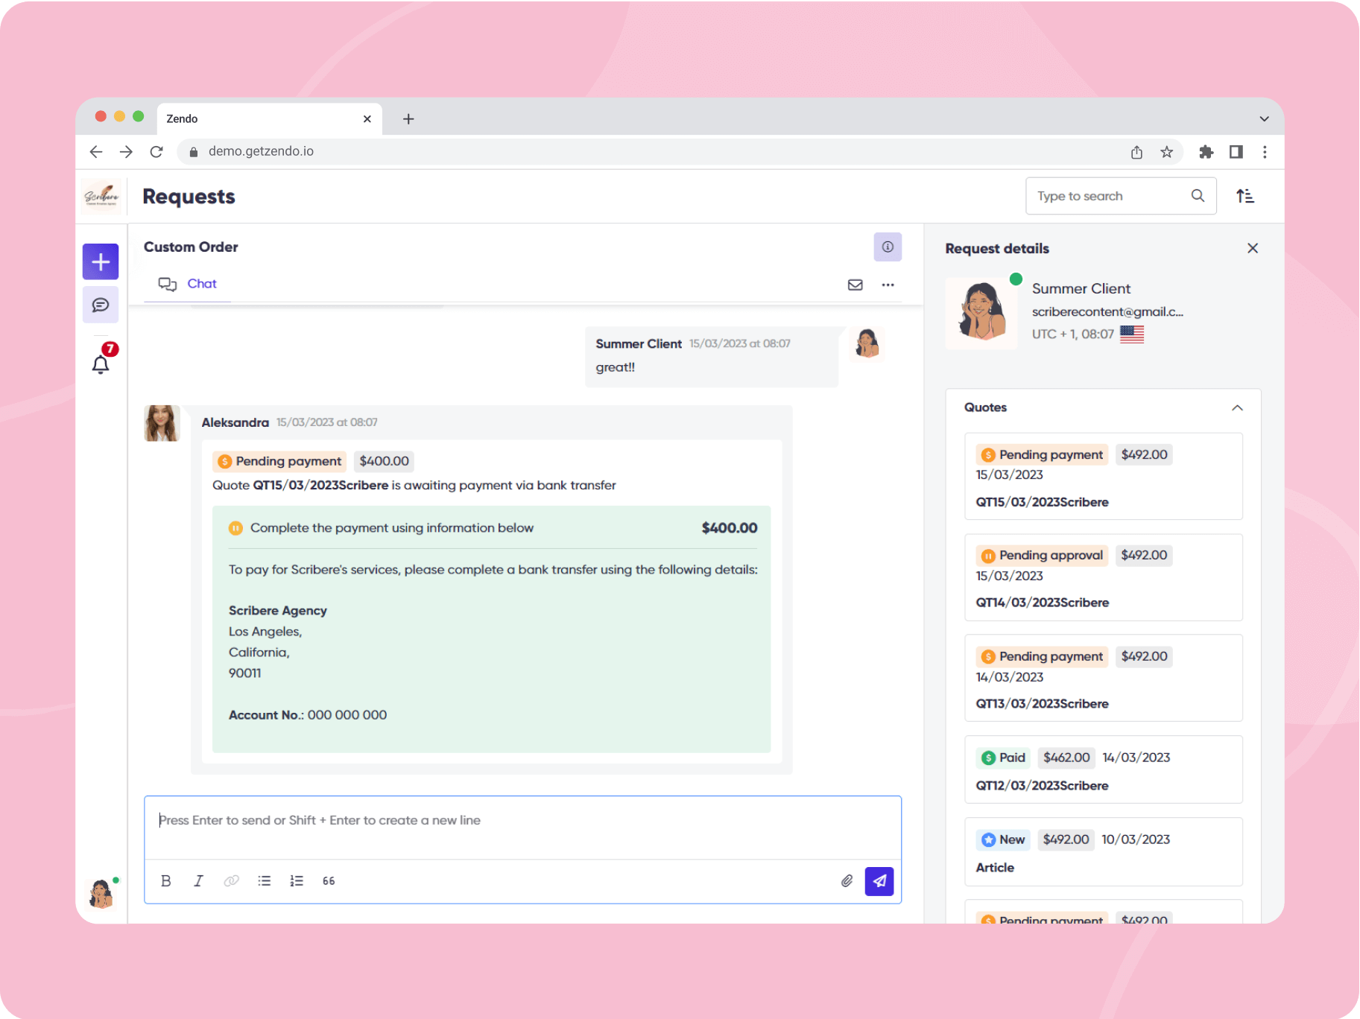
Task: Click the Pending payment badge in chat message
Action: (x=279, y=462)
